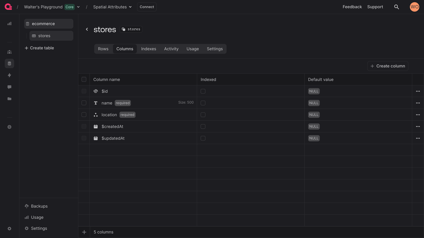This screenshot has height=238, width=424.
Task: Copy the stores table ID badge
Action: 131,29
